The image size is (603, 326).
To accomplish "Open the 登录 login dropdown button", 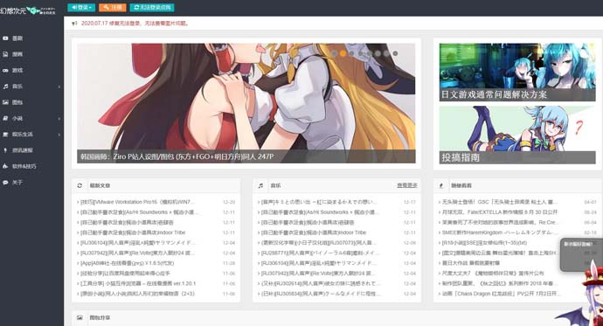I will [81, 7].
